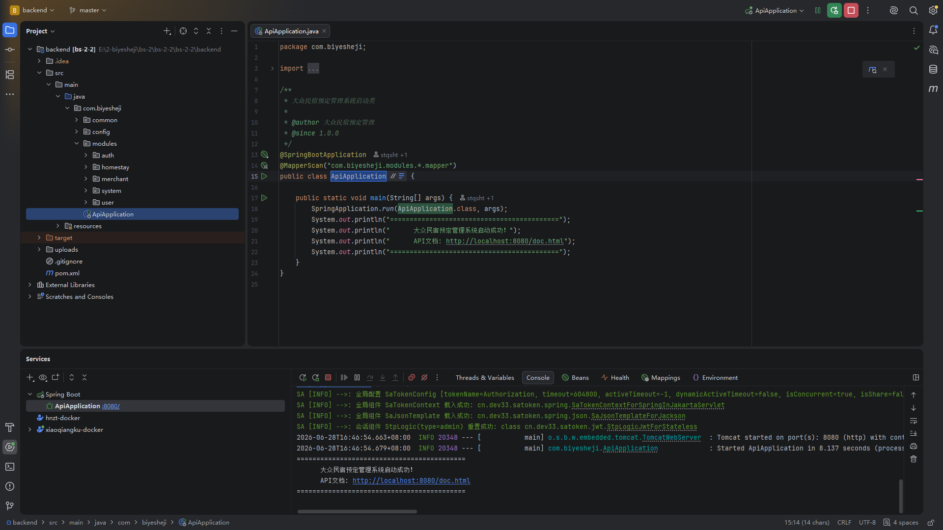Stop the running ApiApplication in the top toolbar

click(851, 10)
